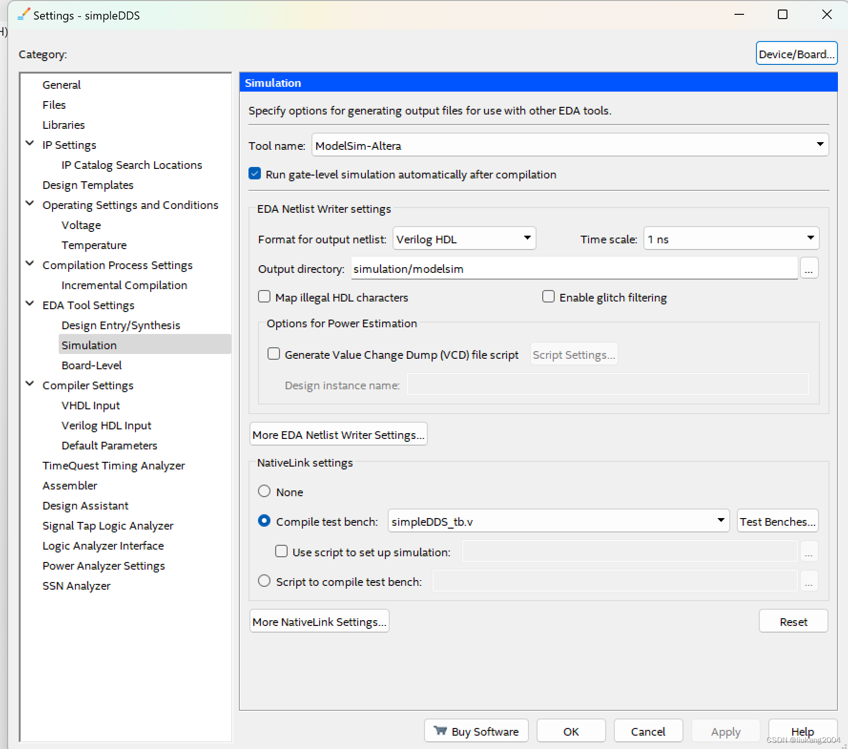
Task: Open the Test Benches dialog
Action: tap(777, 521)
